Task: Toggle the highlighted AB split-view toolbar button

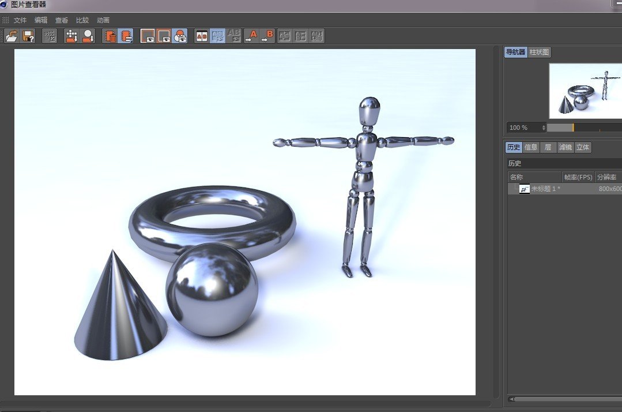Action: pos(218,36)
